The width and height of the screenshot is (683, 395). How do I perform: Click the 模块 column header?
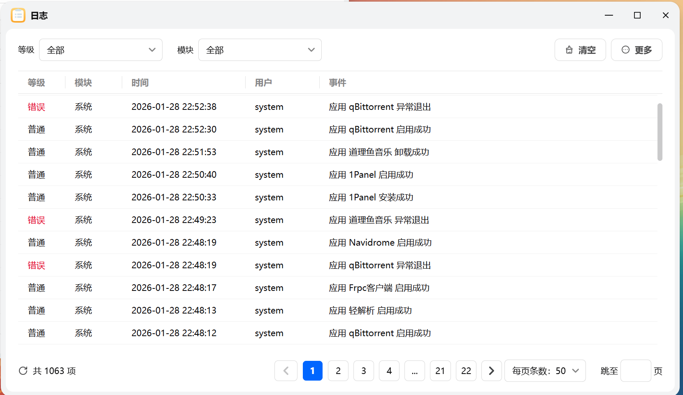(x=83, y=83)
